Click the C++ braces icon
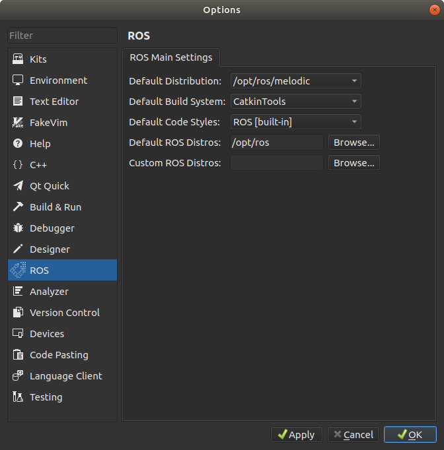The width and height of the screenshot is (444, 450). 18,165
